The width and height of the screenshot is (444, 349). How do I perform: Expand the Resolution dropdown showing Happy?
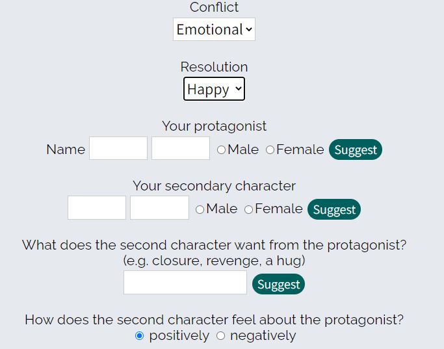(214, 89)
